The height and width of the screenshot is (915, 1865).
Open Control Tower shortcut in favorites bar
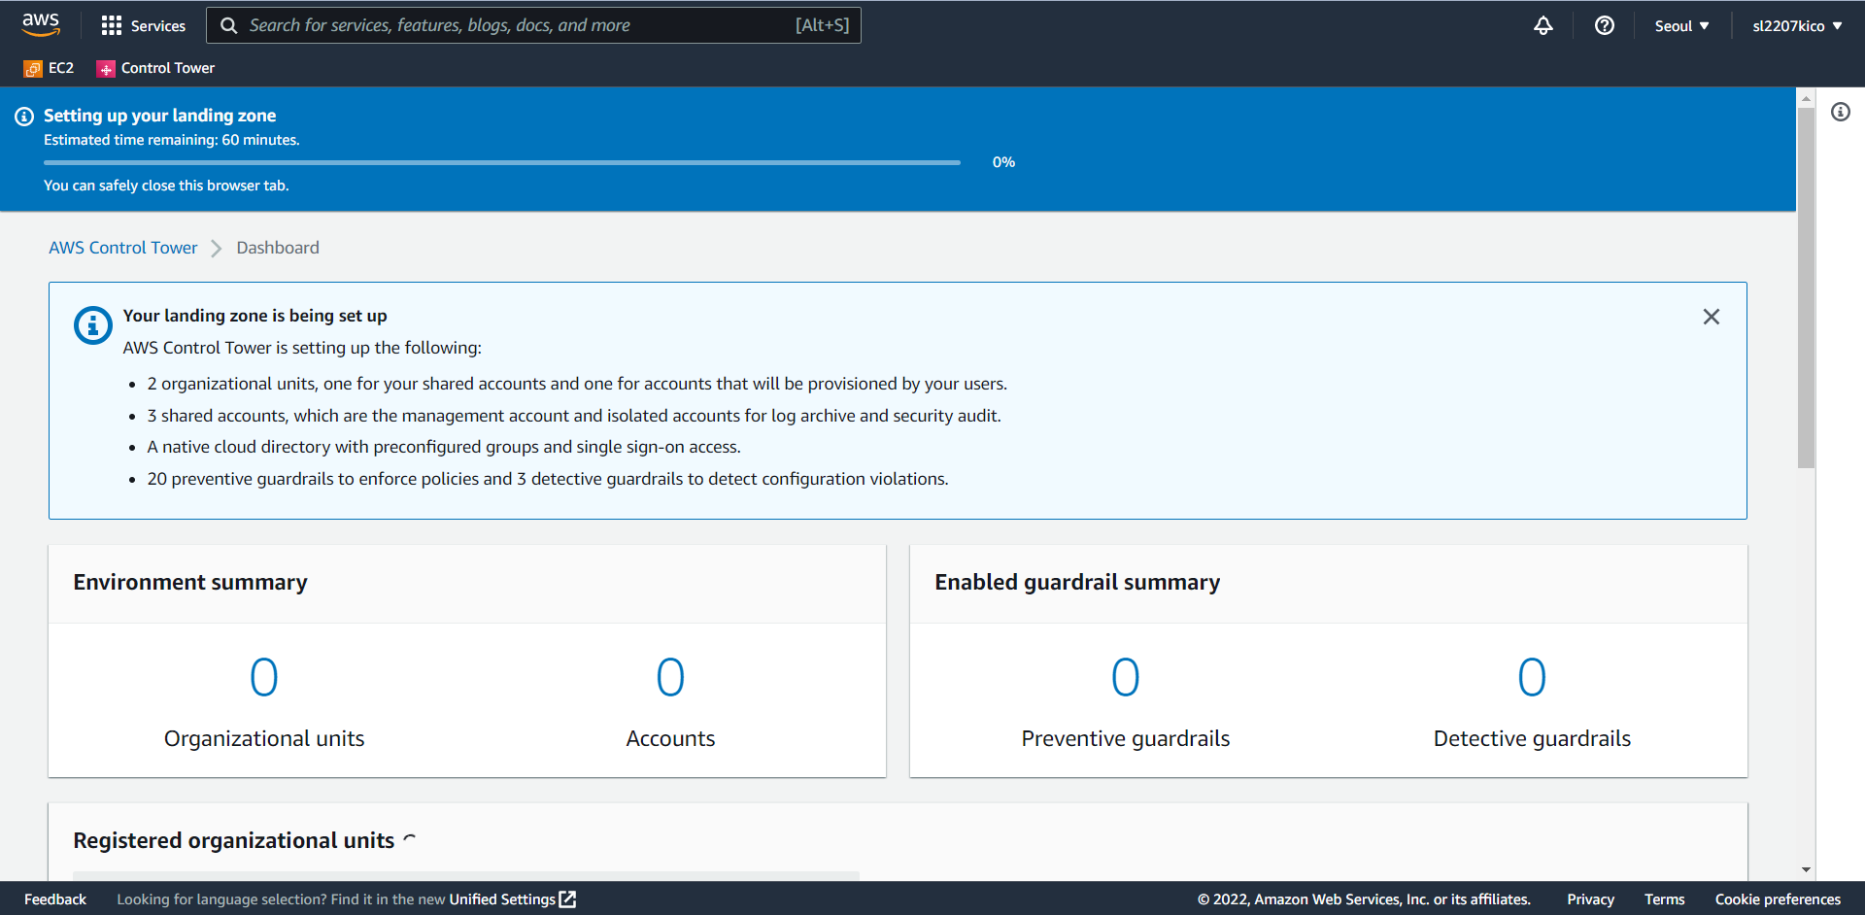[x=156, y=68]
